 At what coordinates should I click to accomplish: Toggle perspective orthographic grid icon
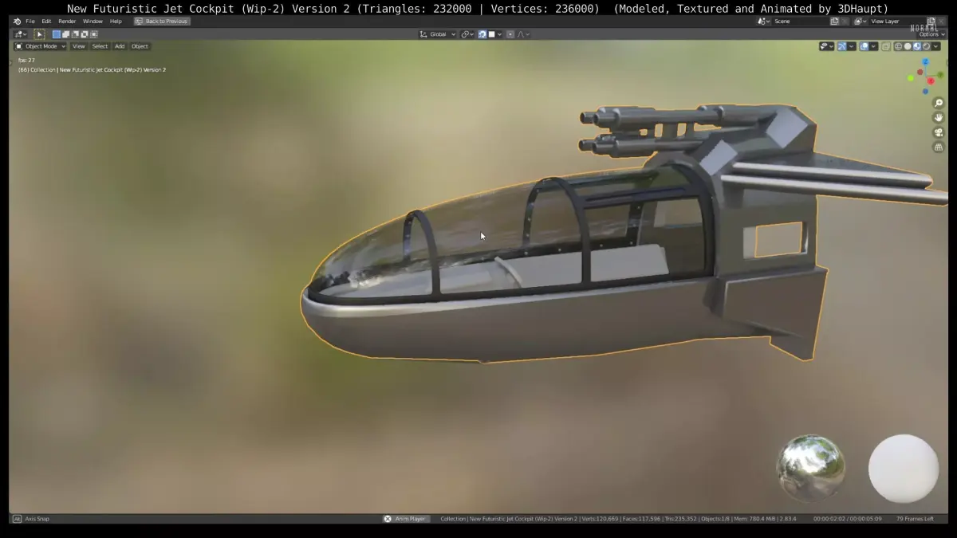939,147
